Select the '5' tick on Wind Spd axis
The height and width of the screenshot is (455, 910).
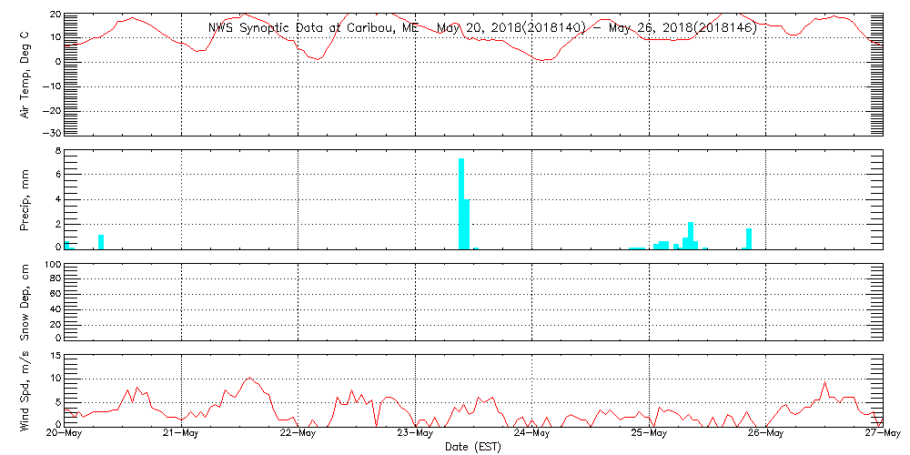(56, 401)
